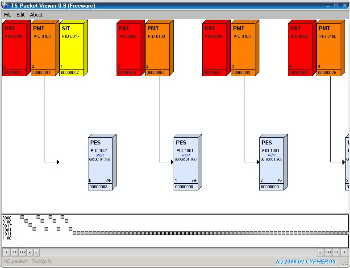350x268 pixels.
Task: Click the PID label 001F in overview
Action: (7, 226)
